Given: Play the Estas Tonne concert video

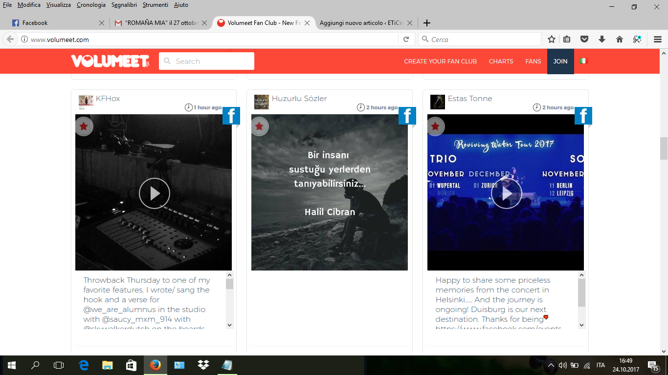Looking at the screenshot, I should tap(507, 193).
